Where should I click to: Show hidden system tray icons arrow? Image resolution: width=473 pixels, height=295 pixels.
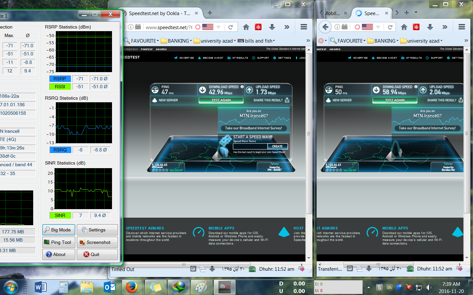tap(369, 287)
